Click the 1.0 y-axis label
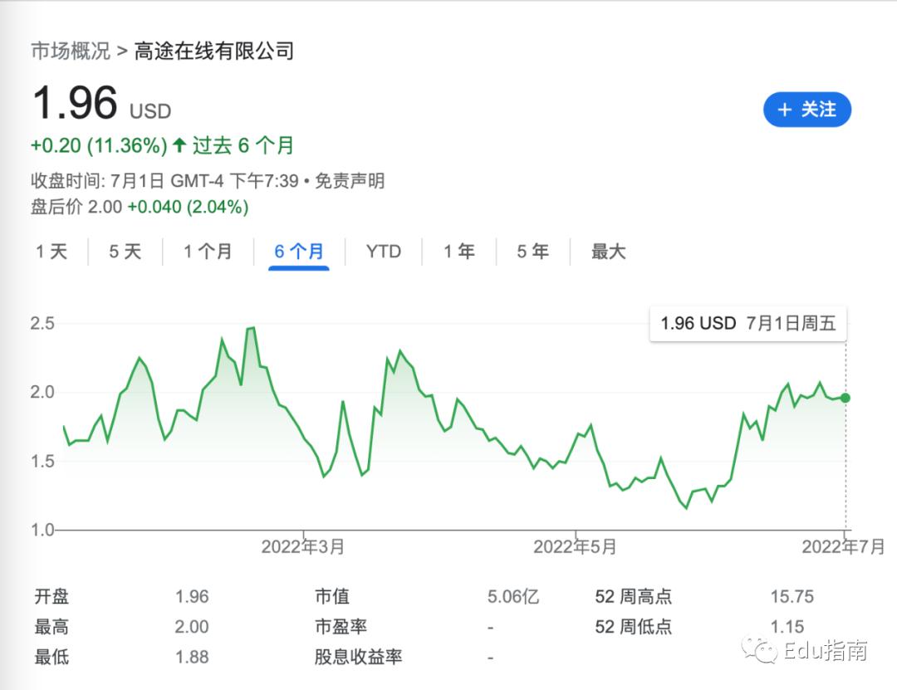 click(42, 530)
